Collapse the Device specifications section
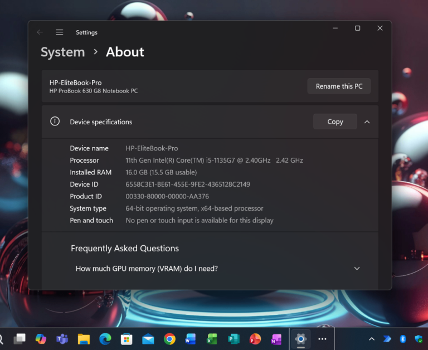 point(367,121)
